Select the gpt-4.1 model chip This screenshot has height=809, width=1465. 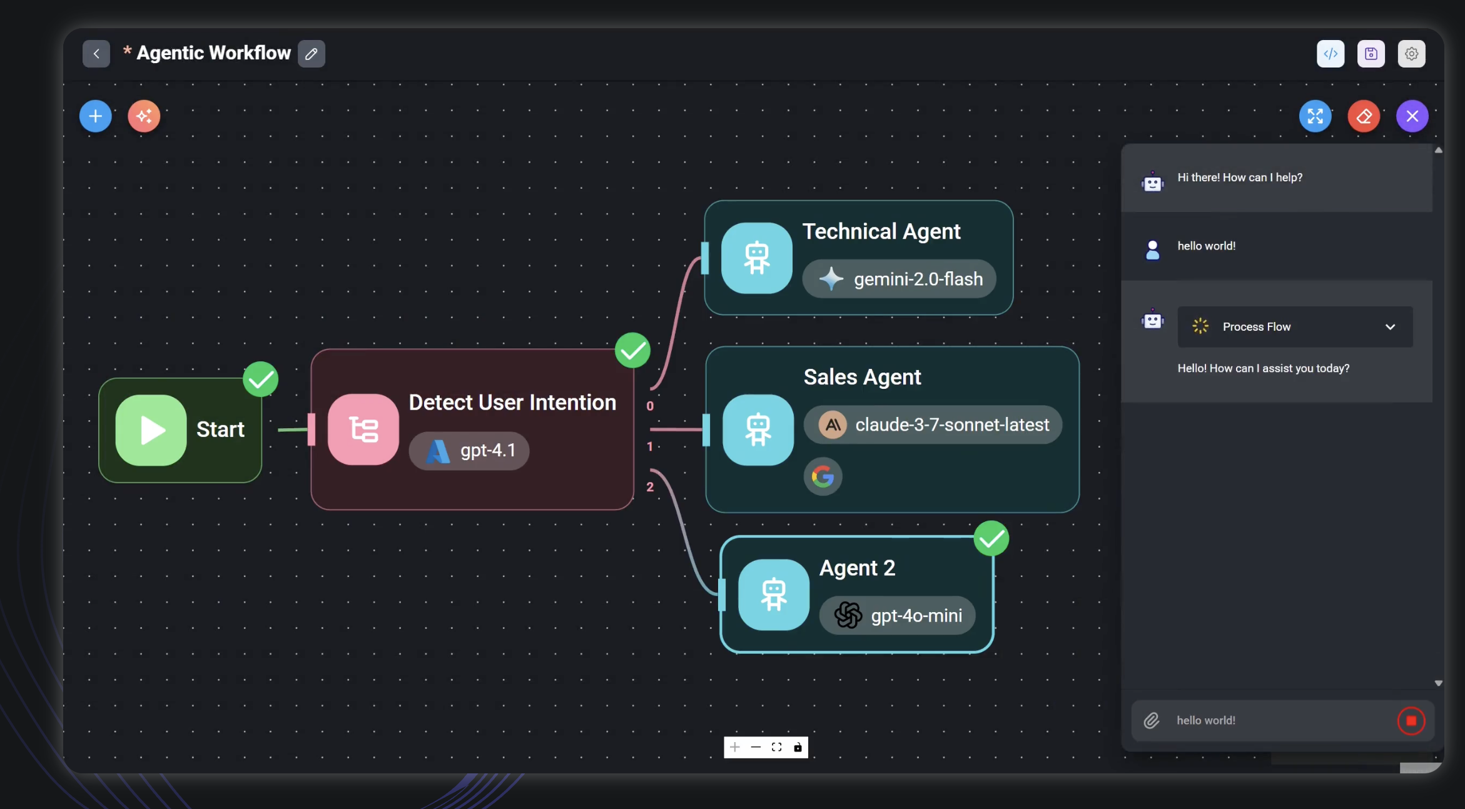click(469, 451)
